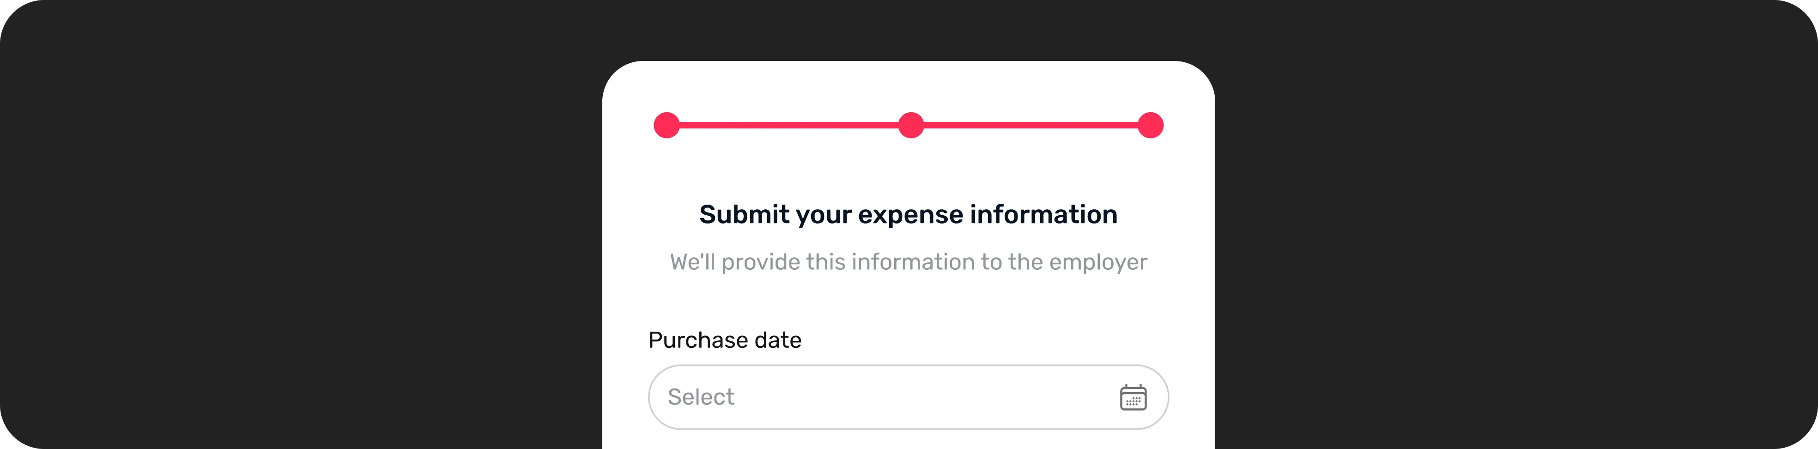Advance to the final step on the stepper
1818x449 pixels.
tap(1152, 125)
